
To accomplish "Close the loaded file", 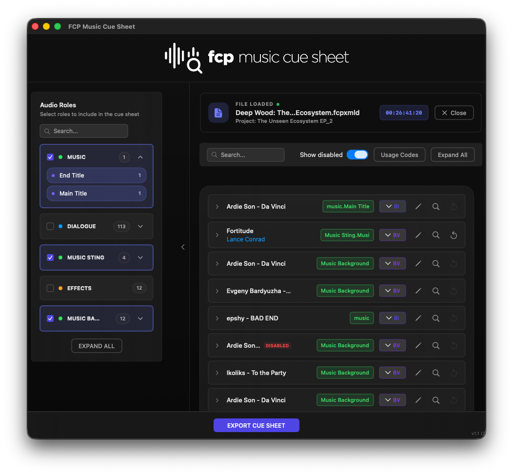I will (x=454, y=113).
